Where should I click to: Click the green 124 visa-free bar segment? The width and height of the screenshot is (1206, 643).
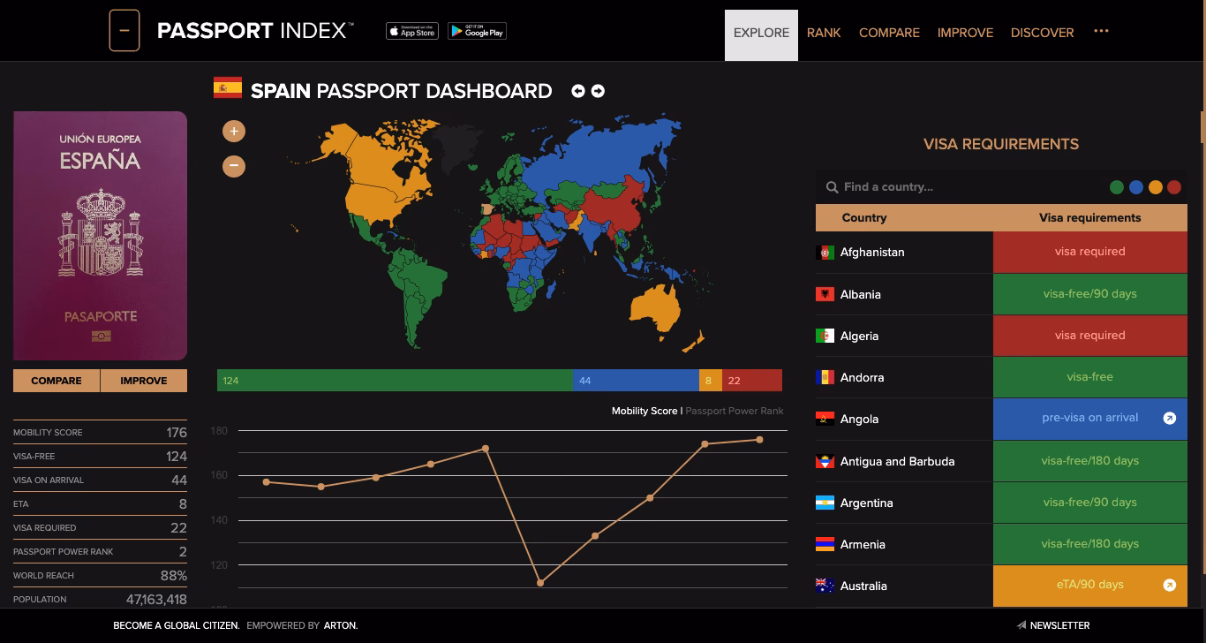[x=395, y=381]
